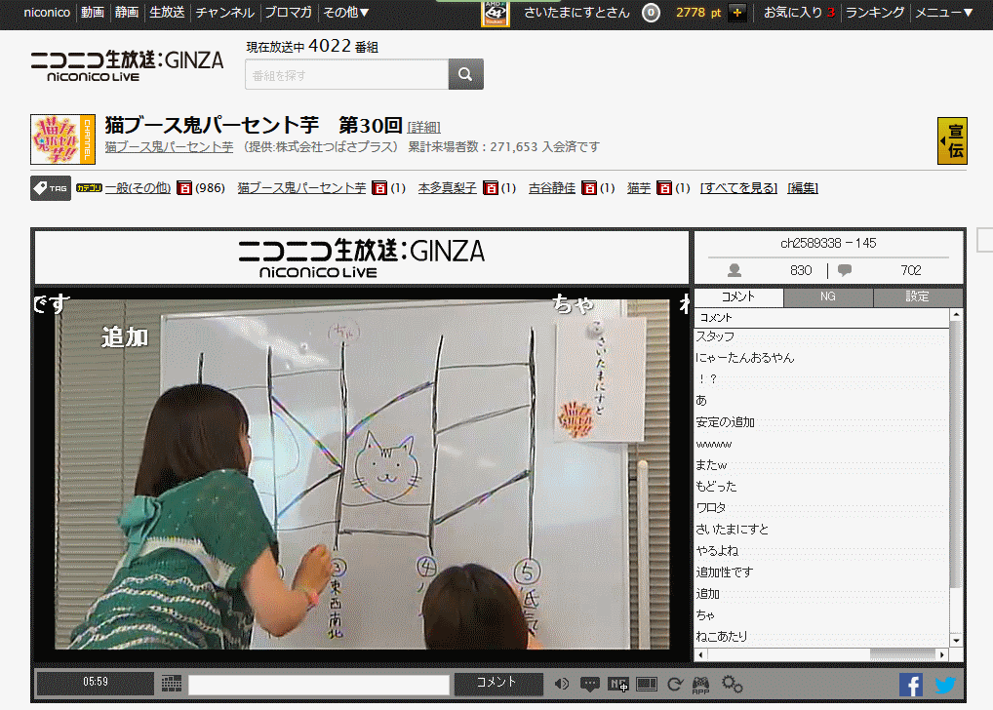Click the horizontal scrollbar left arrow
The height and width of the screenshot is (710, 993).
click(701, 655)
